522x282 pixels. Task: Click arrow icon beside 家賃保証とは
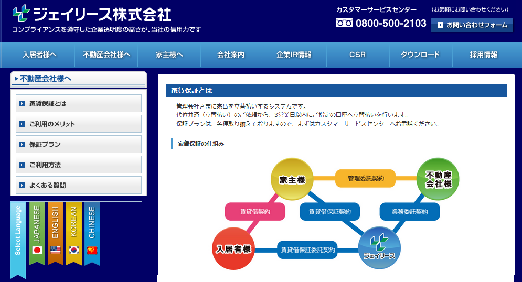coord(22,103)
